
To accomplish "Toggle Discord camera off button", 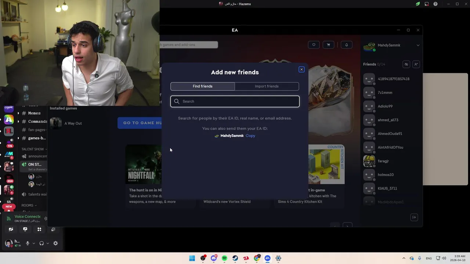I will pos(11,229).
